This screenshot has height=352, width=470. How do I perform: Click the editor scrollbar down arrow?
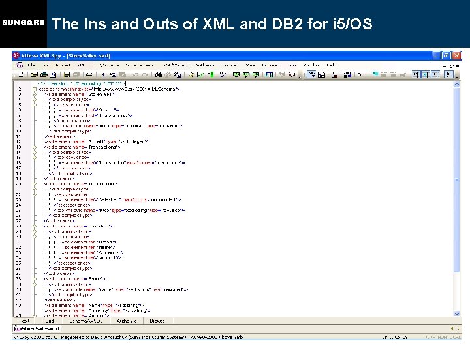[456, 314]
